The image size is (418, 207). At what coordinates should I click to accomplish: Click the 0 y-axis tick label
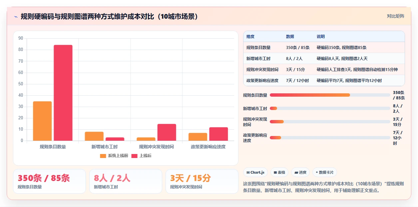[22, 141]
